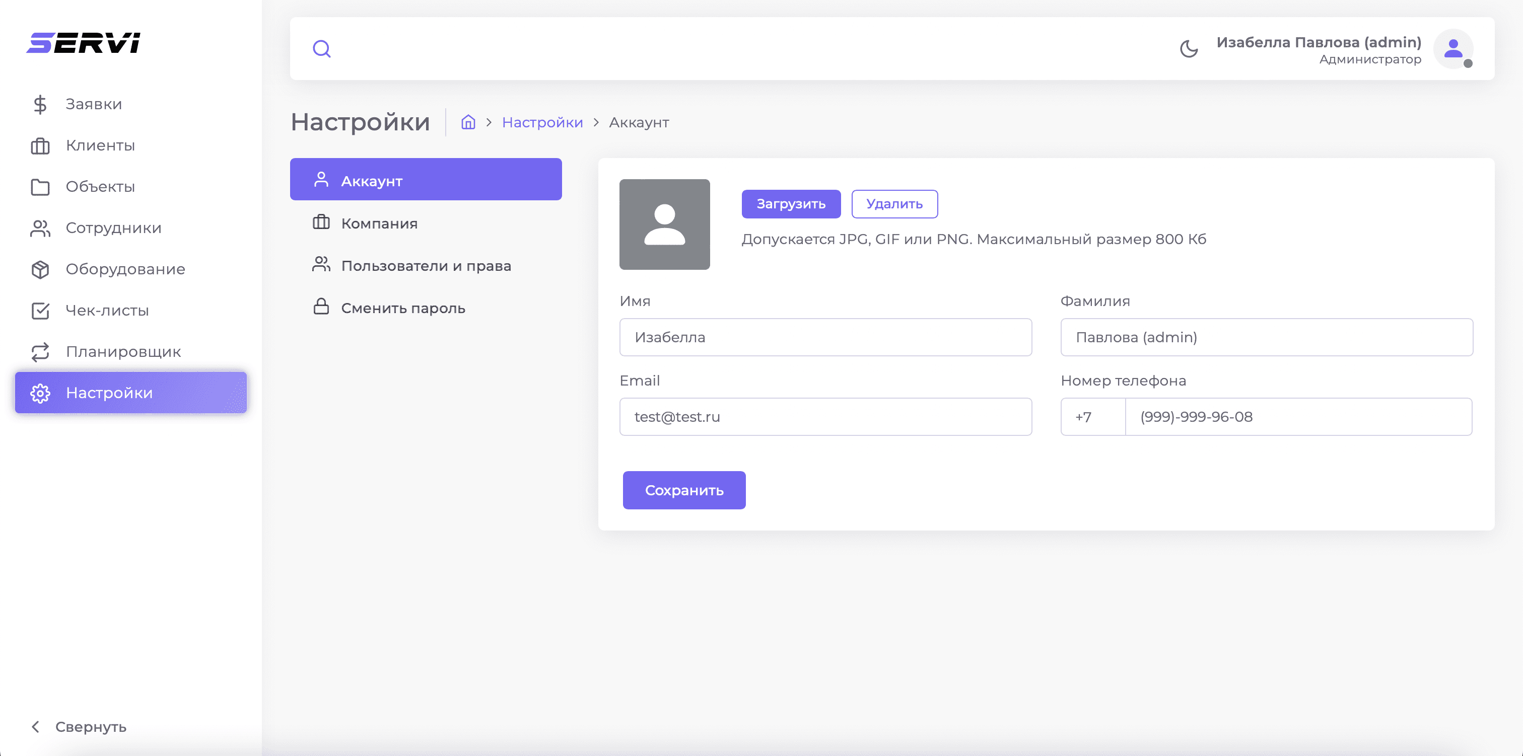This screenshot has width=1523, height=756.
Task: Select Сменить пароль tab
Action: (402, 308)
